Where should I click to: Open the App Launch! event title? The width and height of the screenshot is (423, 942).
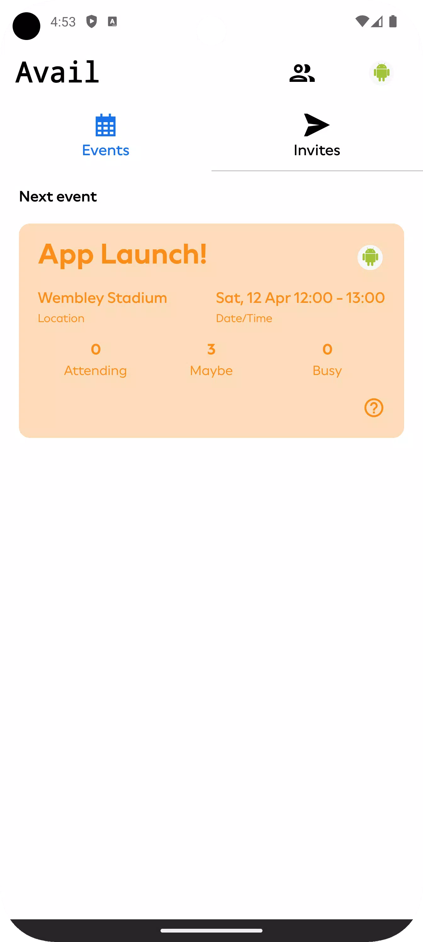click(x=123, y=254)
